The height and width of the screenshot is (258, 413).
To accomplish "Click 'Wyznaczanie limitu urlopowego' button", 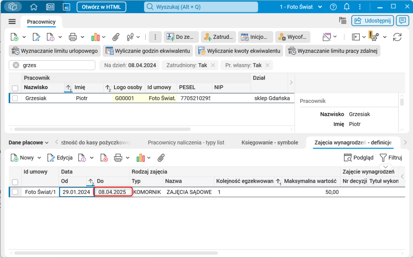I will (55, 51).
